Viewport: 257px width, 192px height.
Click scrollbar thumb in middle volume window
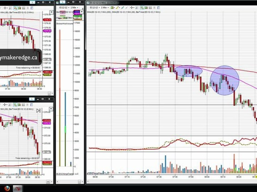point(79,182)
